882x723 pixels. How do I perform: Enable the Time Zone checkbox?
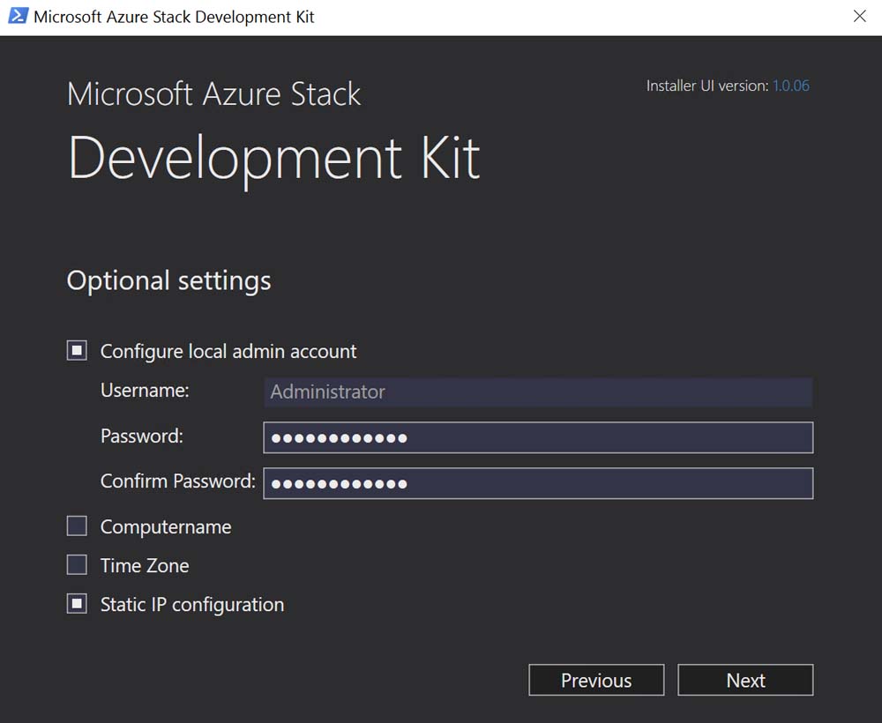(x=78, y=565)
